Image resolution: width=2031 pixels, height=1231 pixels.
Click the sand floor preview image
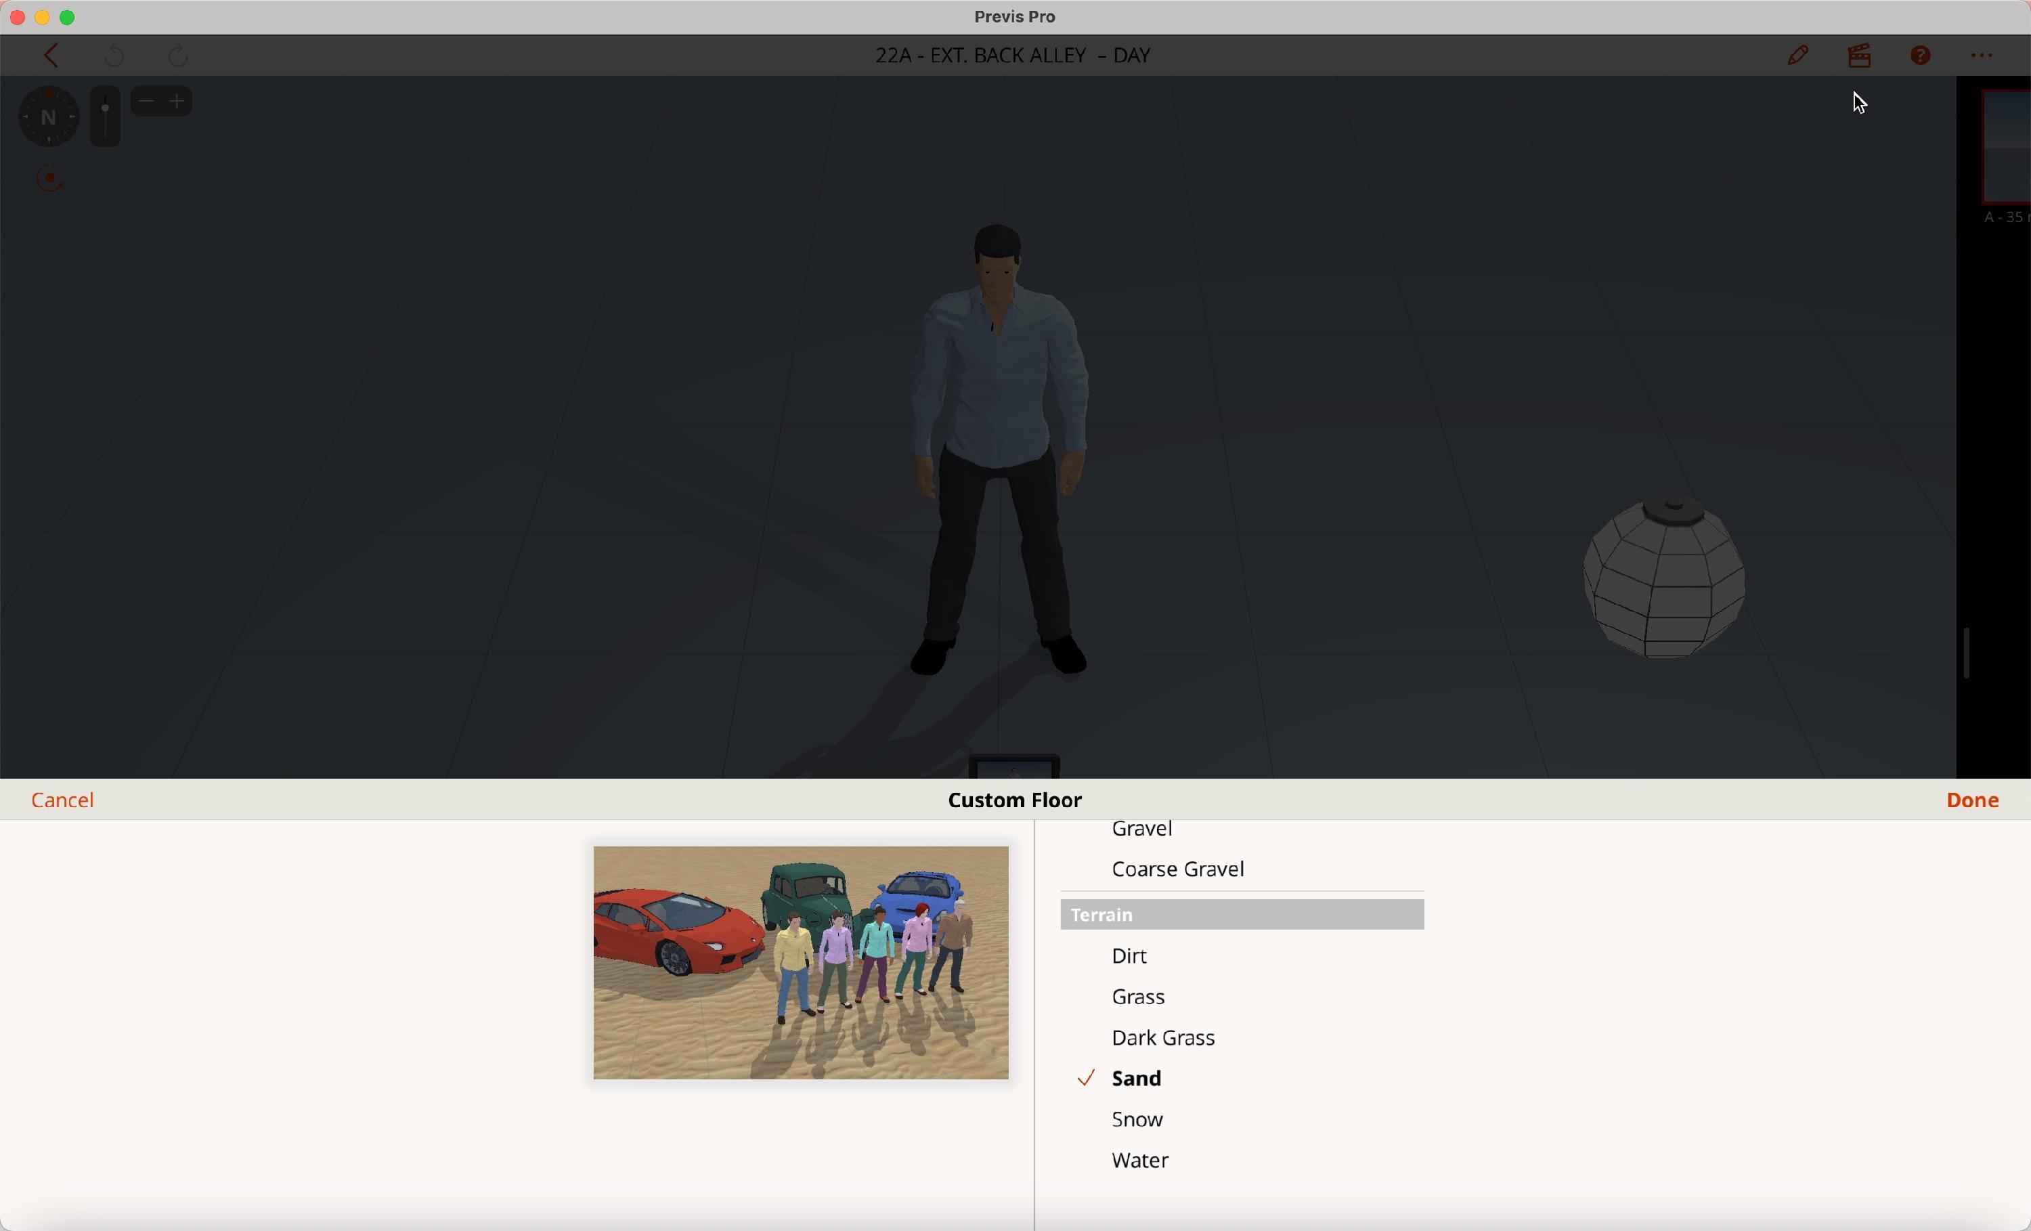pyautogui.click(x=800, y=963)
